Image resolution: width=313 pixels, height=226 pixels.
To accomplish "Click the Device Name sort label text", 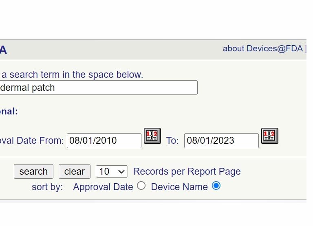I will pyautogui.click(x=179, y=187).
